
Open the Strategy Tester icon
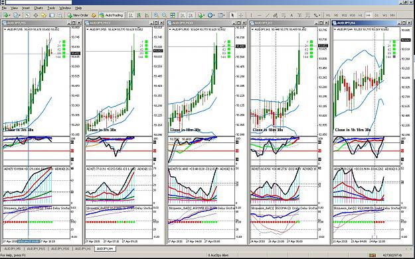(60, 15)
